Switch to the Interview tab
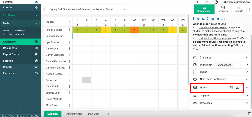 click(223, 9)
